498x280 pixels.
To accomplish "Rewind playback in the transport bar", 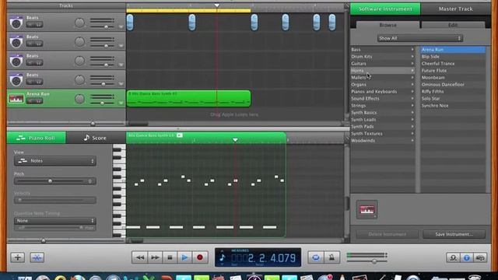I will [140, 257].
